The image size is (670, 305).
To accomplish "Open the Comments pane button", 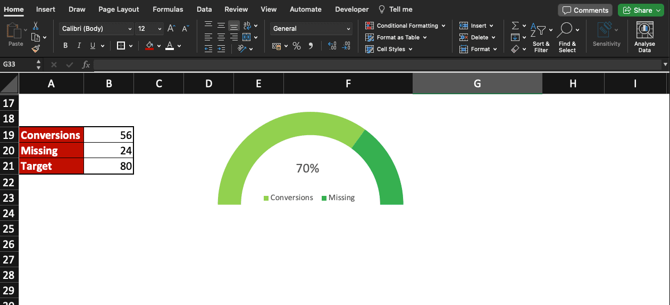I will tap(585, 10).
